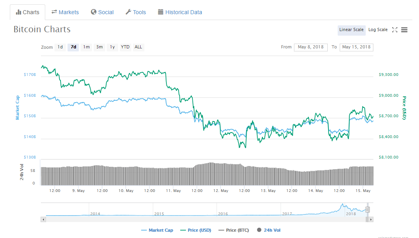Switch to the Markets tab
Image resolution: width=419 pixels, height=238 pixels.
click(65, 12)
